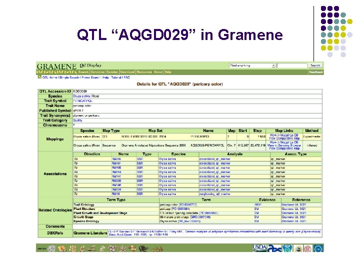Click IAGP evidence link
This screenshot has width=360, height=270.
click(x=257, y=205)
